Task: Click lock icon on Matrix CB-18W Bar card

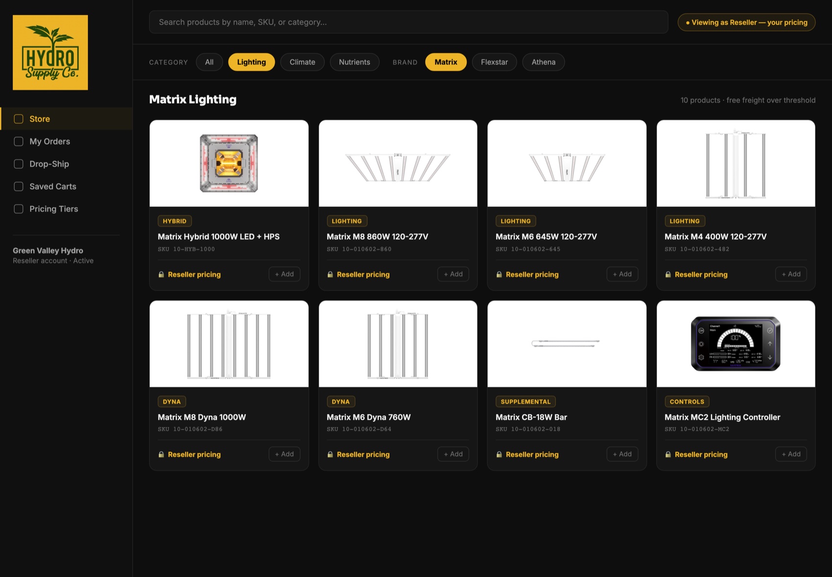Action: point(499,454)
